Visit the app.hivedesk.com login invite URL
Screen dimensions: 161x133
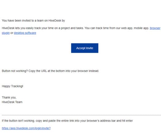[x=26, y=128]
